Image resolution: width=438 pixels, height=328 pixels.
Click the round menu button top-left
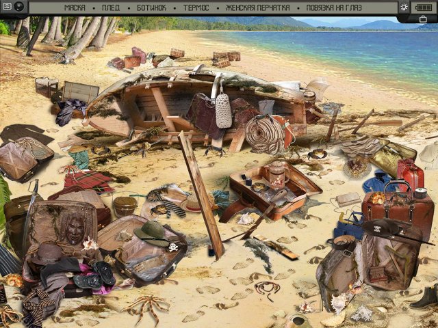(18, 7)
